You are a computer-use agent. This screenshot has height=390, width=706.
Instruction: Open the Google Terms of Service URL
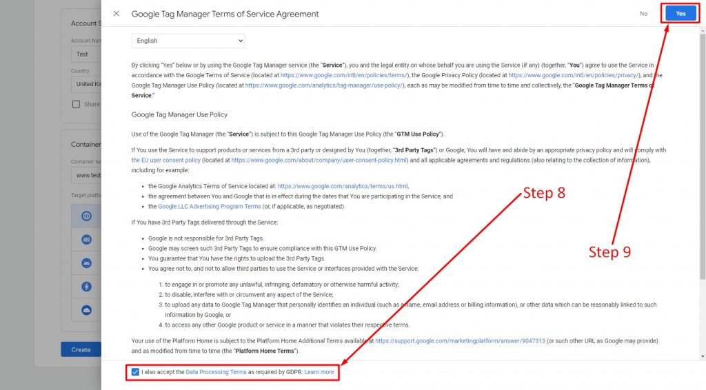pos(344,75)
